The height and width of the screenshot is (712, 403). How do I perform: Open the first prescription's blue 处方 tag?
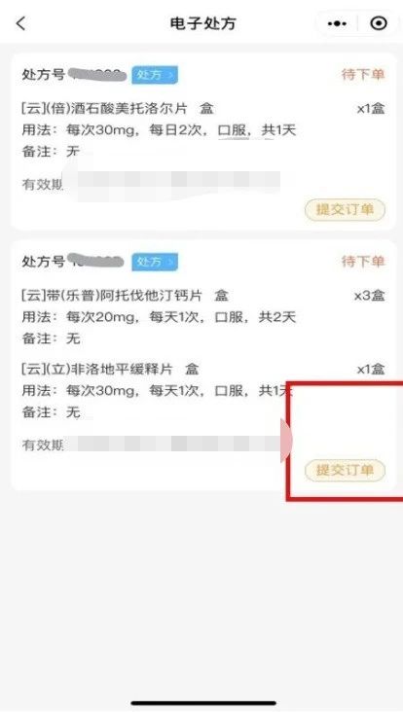coord(155,75)
